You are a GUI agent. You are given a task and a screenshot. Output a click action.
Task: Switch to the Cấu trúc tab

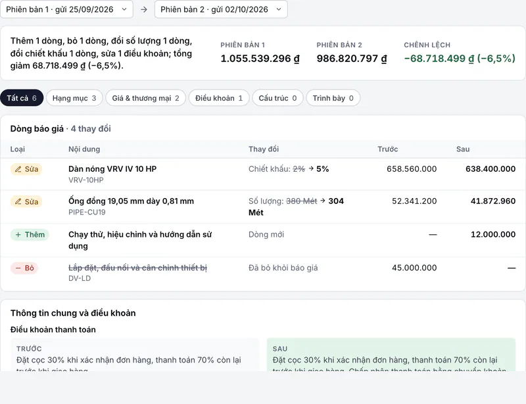coord(277,98)
